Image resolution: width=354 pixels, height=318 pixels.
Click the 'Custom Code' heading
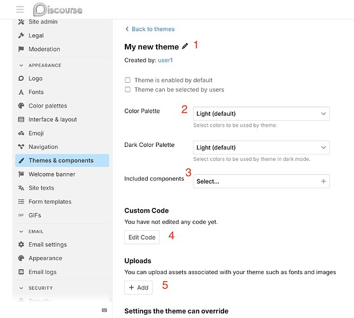146,211
